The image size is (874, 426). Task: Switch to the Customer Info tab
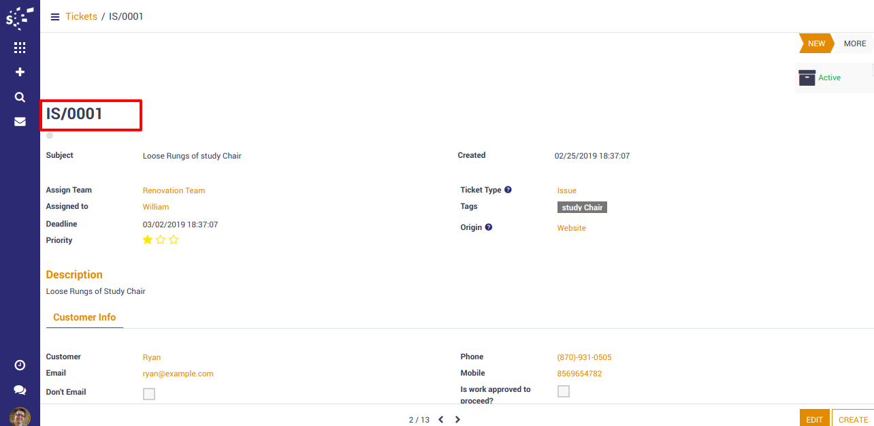pos(84,317)
